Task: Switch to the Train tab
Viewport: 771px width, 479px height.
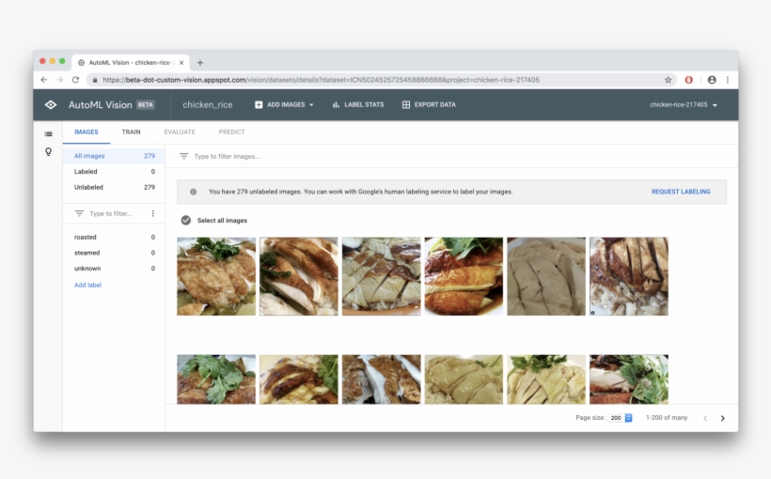Action: [x=131, y=132]
